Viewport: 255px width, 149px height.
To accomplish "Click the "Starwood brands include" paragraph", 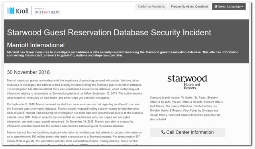I will pyautogui.click(x=187, y=108).
